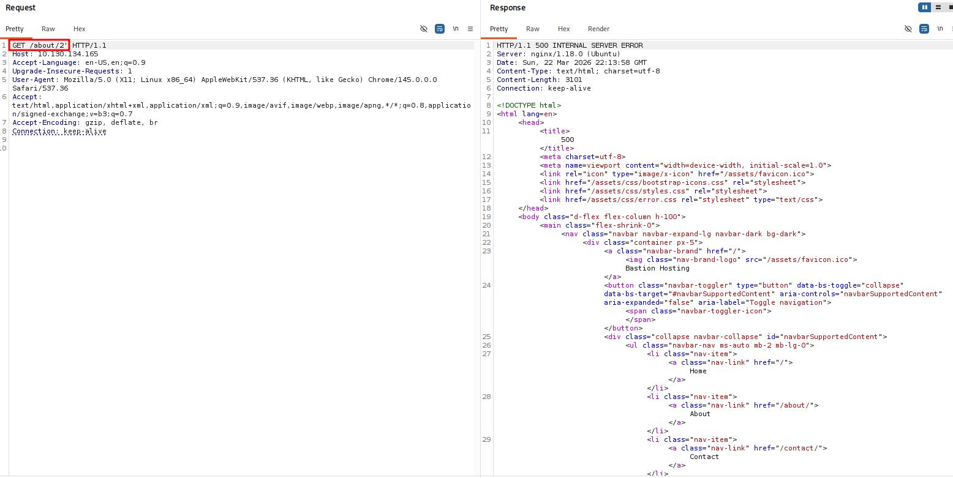
Task: Open the Hex tab in Request
Action: (79, 29)
